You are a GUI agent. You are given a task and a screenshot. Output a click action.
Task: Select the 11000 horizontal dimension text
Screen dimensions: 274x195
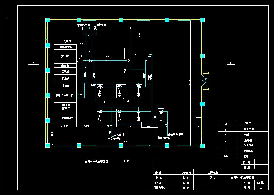coord(124,141)
